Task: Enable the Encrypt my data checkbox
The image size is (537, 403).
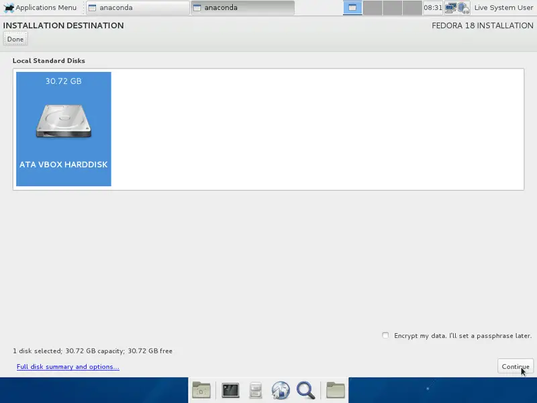Action: point(385,335)
